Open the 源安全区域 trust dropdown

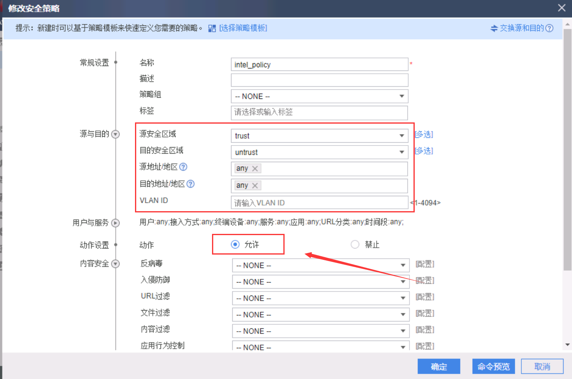click(319, 136)
